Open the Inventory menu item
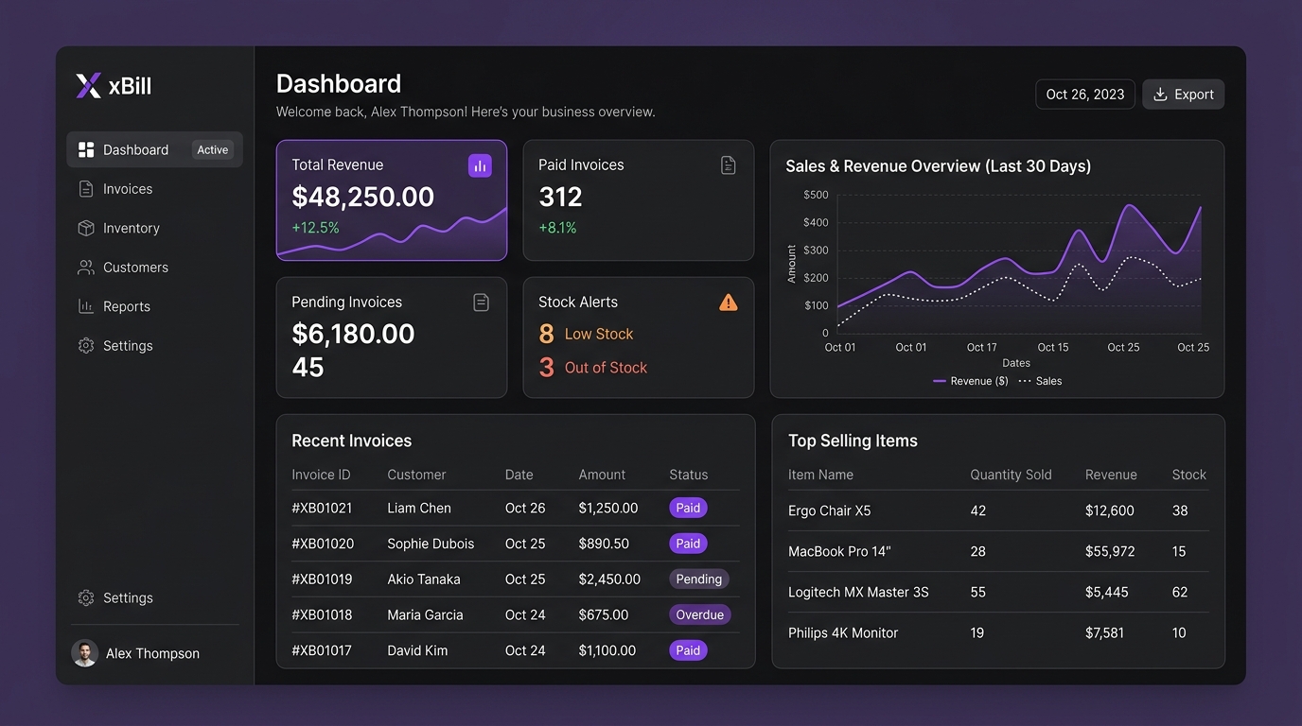 tap(154, 228)
